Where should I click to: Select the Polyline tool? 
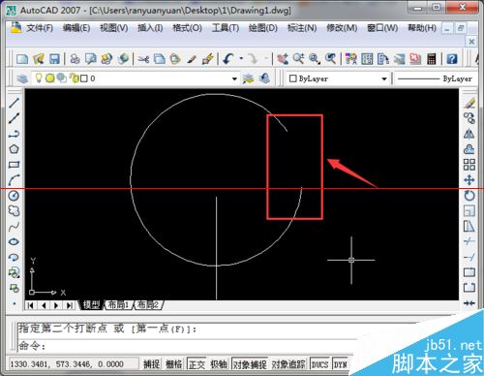(14, 134)
